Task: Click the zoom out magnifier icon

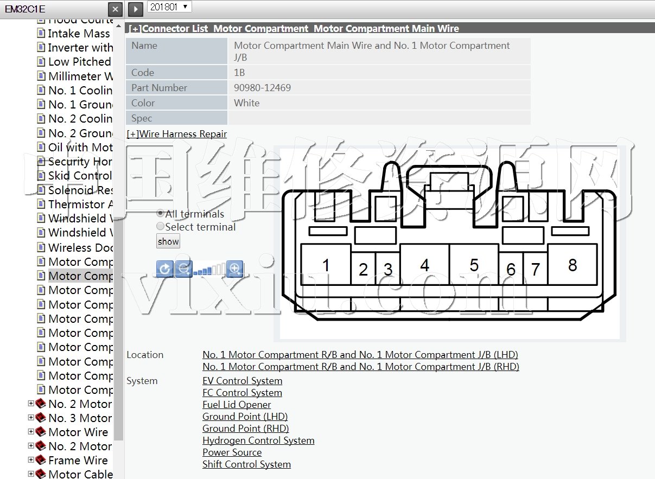Action: pyautogui.click(x=185, y=269)
